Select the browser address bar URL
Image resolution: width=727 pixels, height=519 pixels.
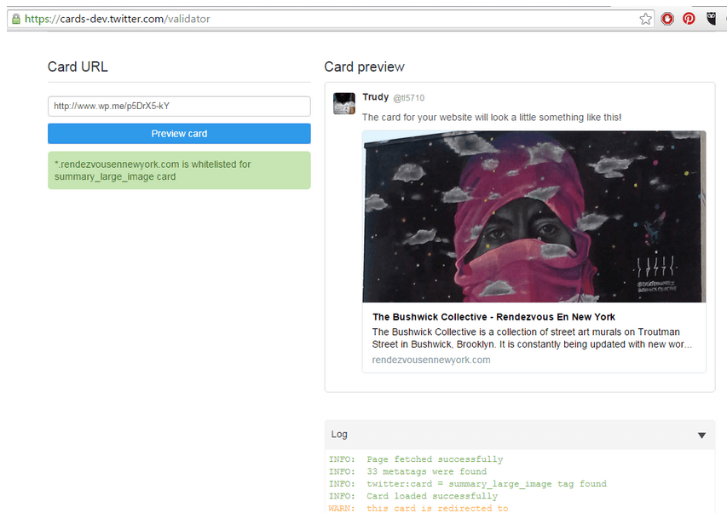(118, 19)
